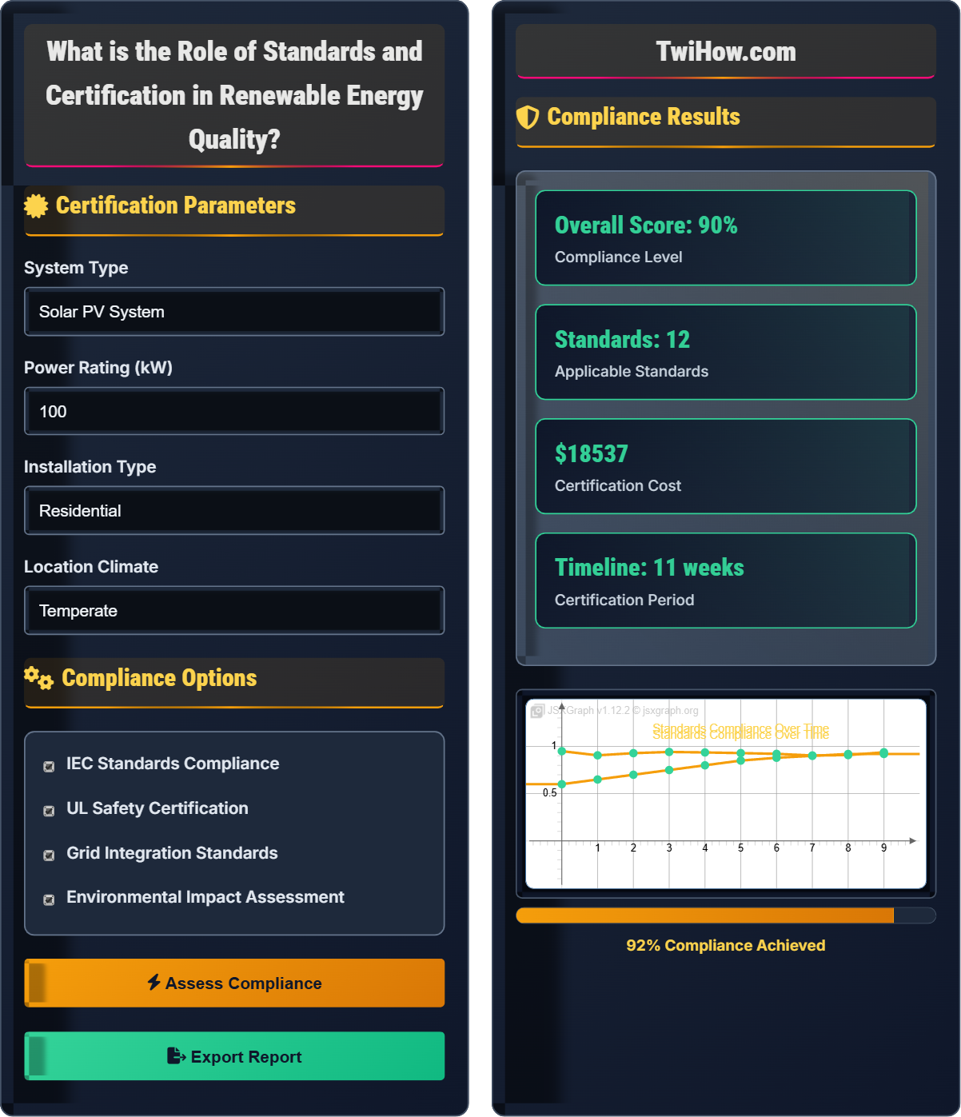Click the Standards: 12 card
The height and width of the screenshot is (1117, 961).
pos(726,352)
